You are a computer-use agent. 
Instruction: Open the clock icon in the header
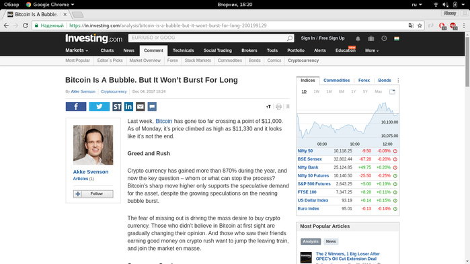point(384,38)
